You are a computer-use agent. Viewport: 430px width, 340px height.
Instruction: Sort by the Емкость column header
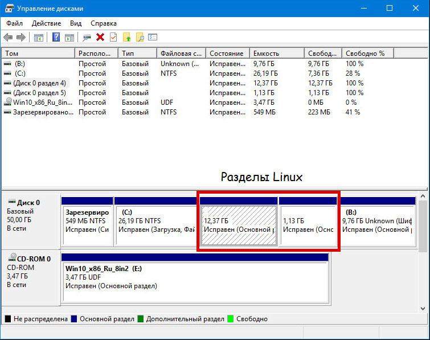(277, 53)
